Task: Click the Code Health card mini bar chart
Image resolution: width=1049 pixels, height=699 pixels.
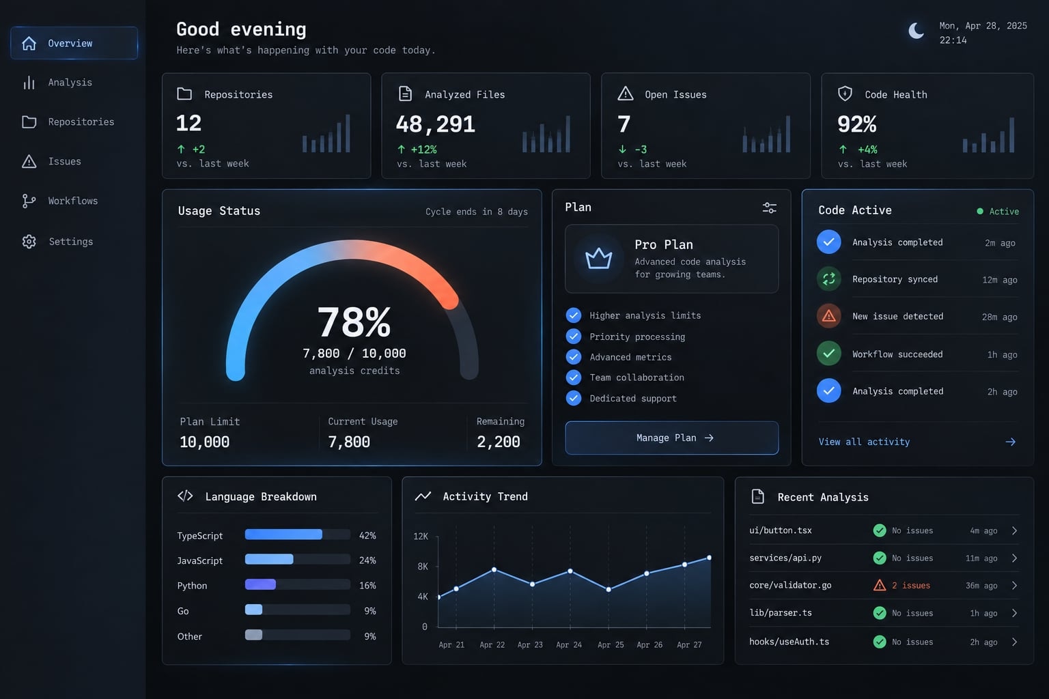Action: point(988,134)
